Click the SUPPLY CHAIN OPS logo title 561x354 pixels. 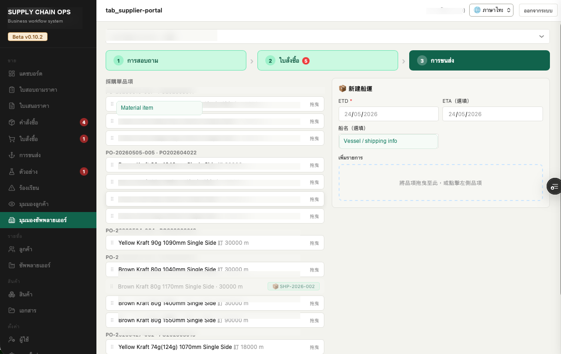click(39, 12)
